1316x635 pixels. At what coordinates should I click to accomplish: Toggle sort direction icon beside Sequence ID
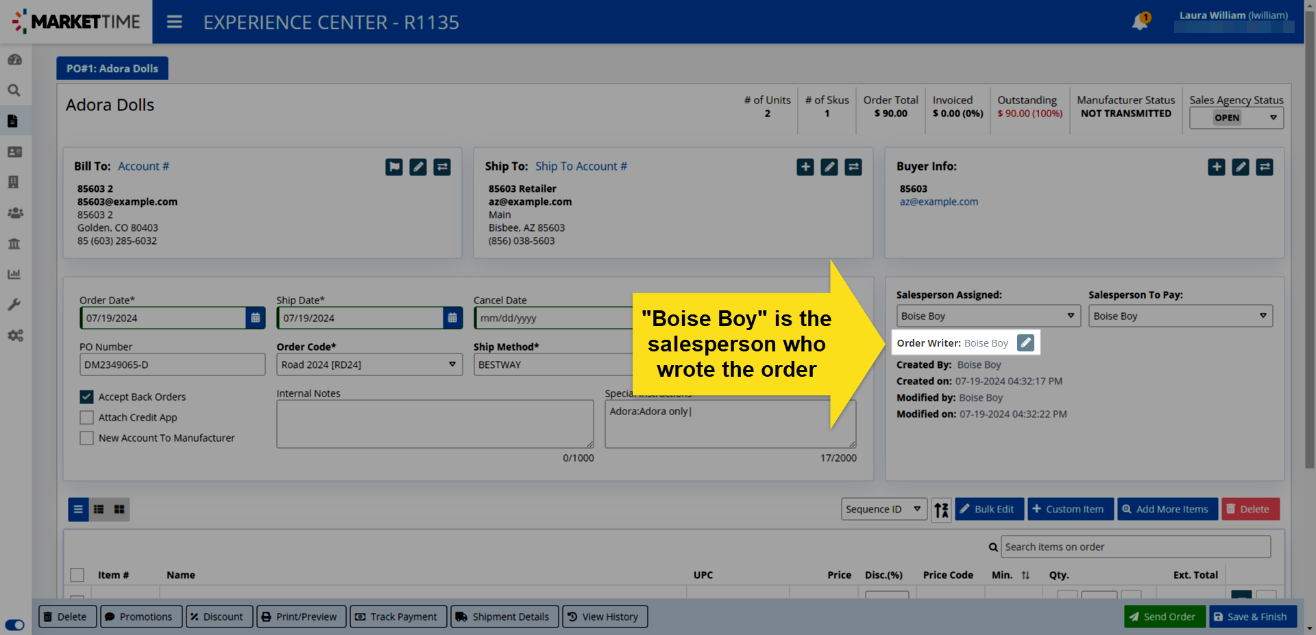(941, 510)
